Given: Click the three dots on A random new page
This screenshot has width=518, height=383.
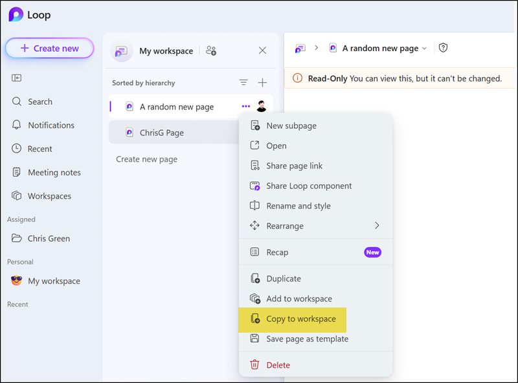Looking at the screenshot, I should (246, 106).
